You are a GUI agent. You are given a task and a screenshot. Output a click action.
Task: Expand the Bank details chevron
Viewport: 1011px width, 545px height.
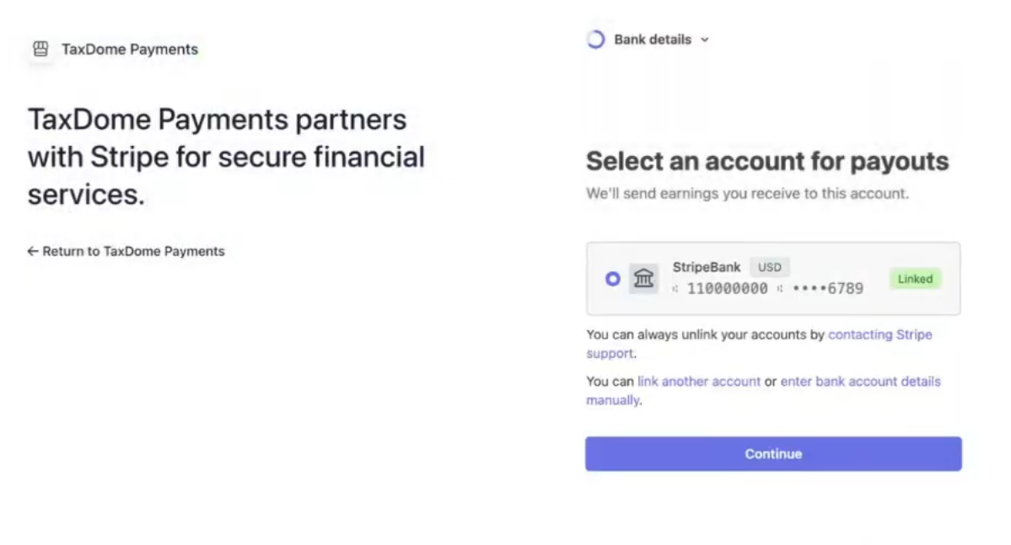705,40
